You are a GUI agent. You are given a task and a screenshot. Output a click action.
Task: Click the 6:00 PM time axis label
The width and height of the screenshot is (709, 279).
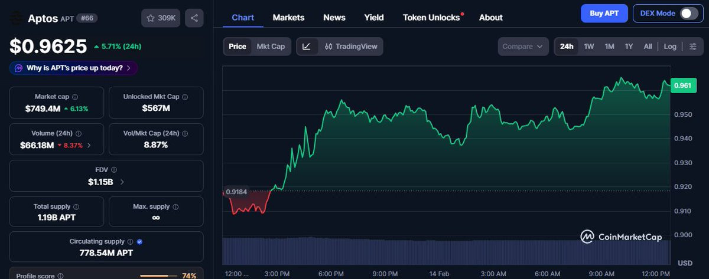click(x=331, y=274)
